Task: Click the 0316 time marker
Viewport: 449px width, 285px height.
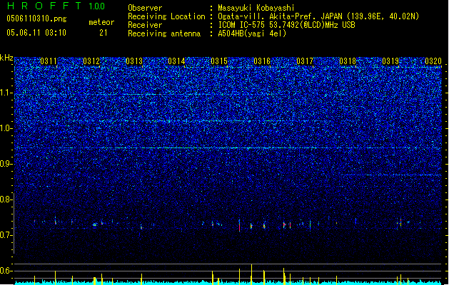Action: click(x=262, y=61)
